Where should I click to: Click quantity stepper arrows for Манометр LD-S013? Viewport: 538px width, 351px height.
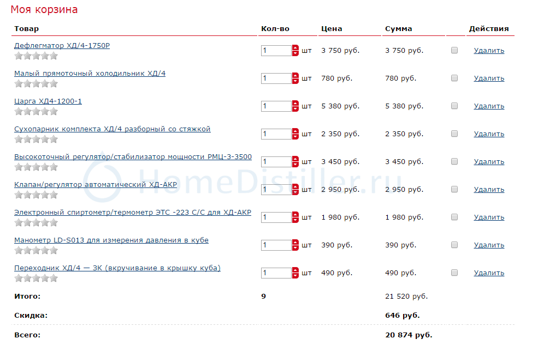[x=295, y=245]
